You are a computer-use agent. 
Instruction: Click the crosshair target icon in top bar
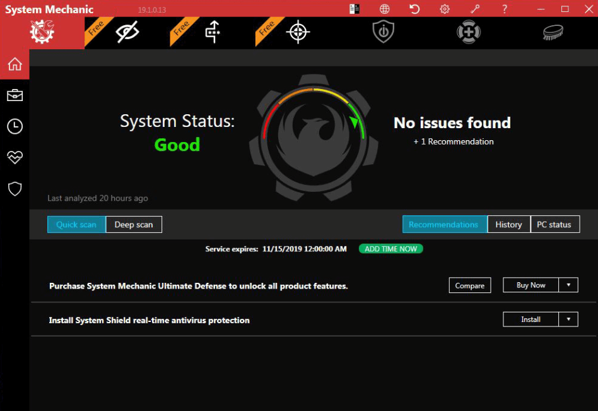click(298, 32)
